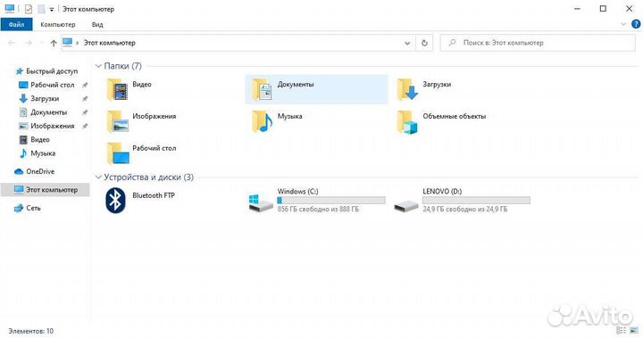
Task: Switch to details view icon in the status bar
Action: click(x=622, y=330)
